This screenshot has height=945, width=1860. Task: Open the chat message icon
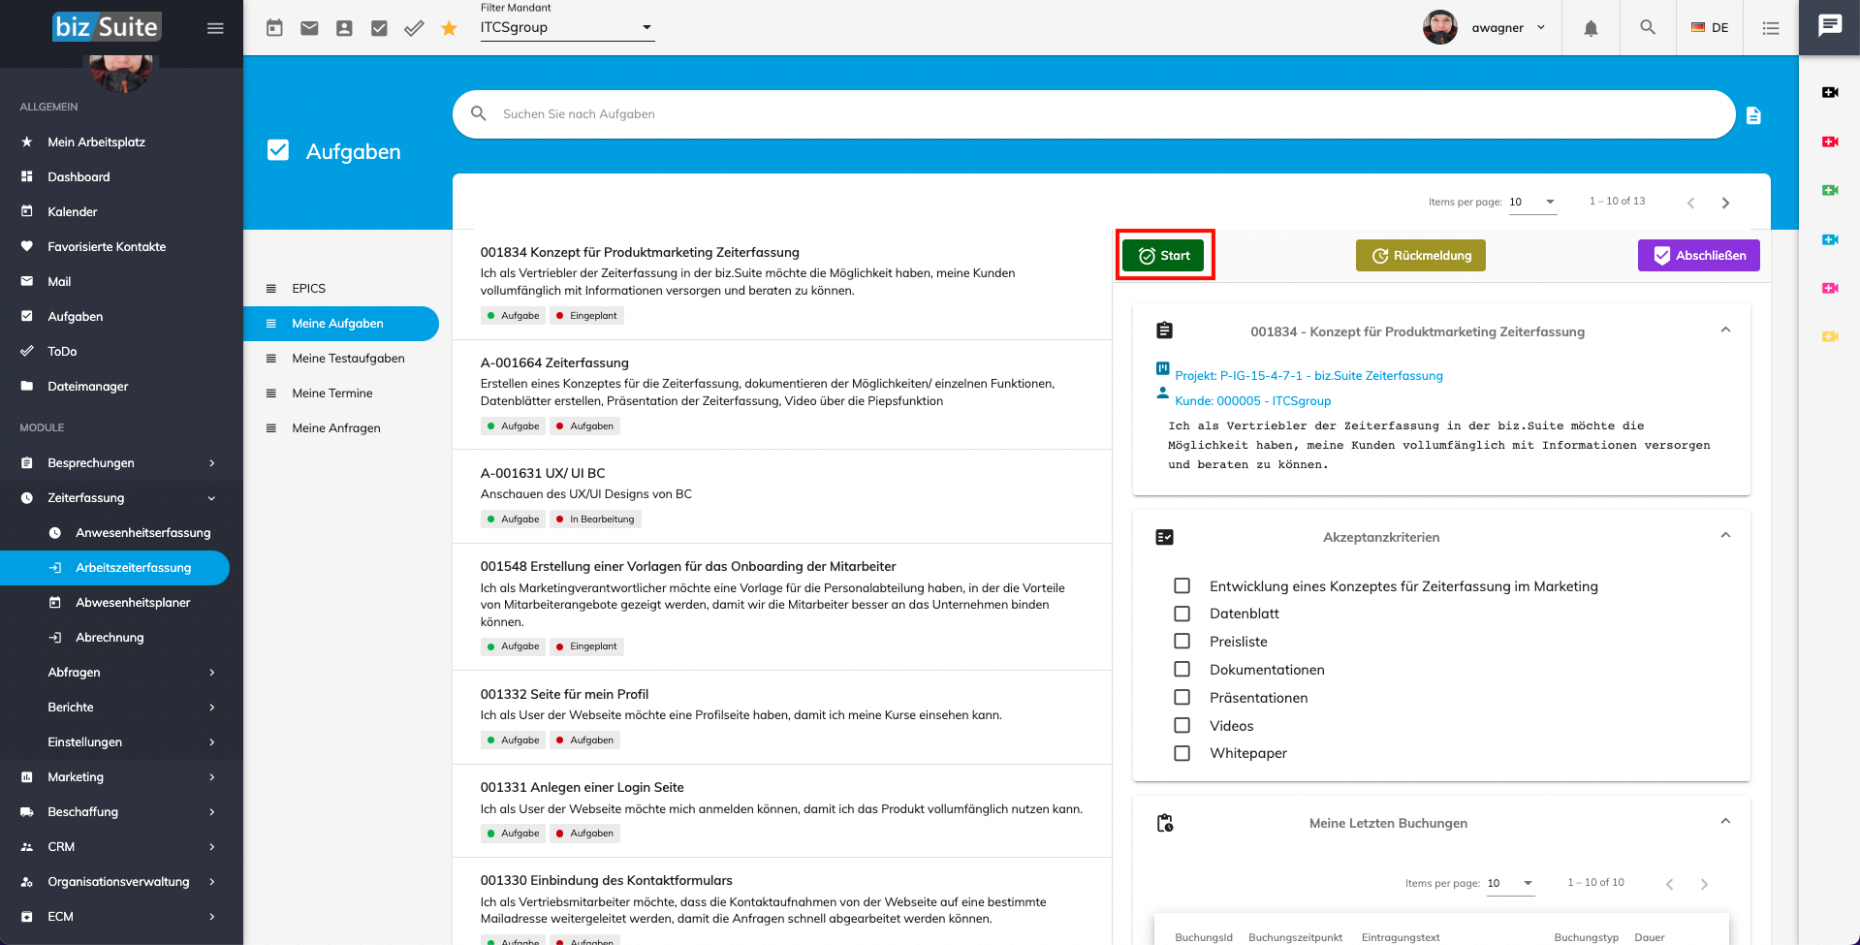[1829, 26]
